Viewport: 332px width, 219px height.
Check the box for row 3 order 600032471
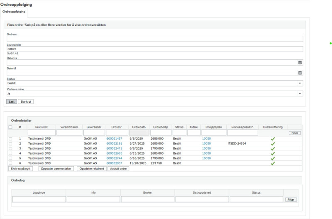click(10, 148)
